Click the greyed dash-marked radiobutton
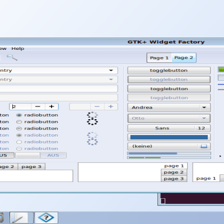This screenshot has width=224, height=224. tap(19, 149)
